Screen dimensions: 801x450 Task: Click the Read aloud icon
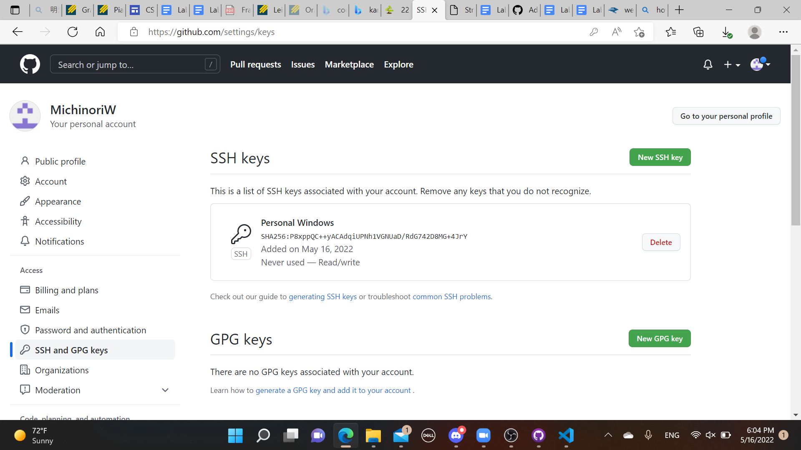click(x=616, y=32)
